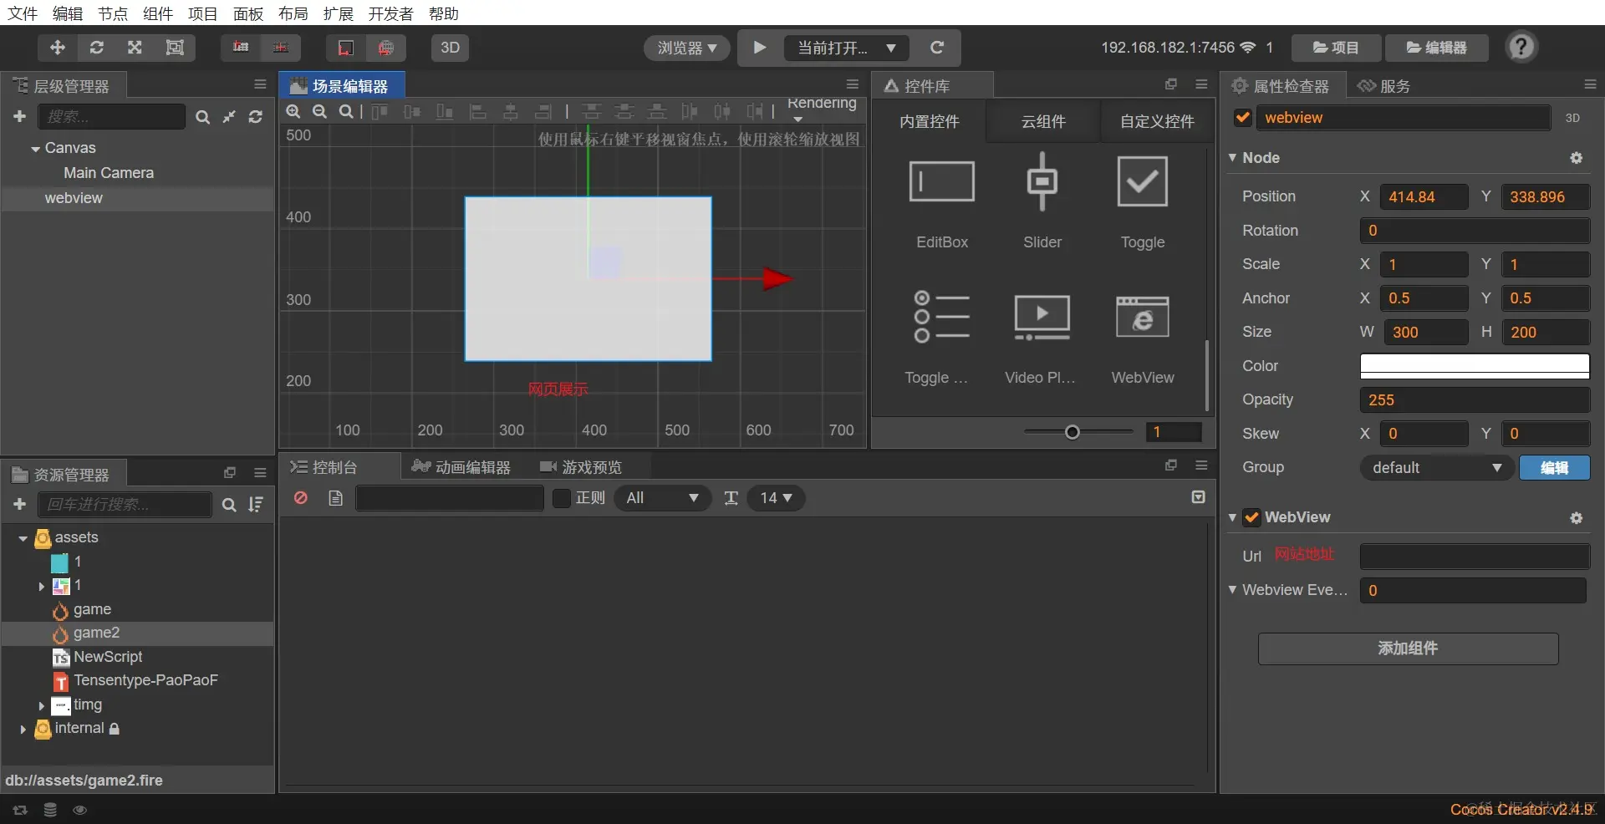This screenshot has height=824, width=1605.
Task: Open WebView component settings gear
Action: coord(1576,518)
